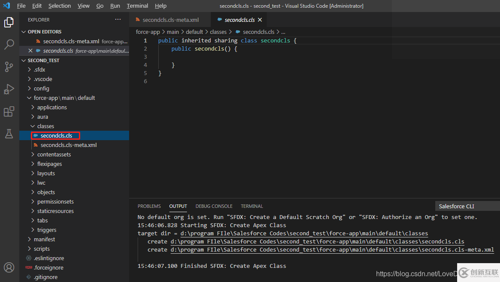Select the Run and Debug icon
The width and height of the screenshot is (500, 282).
tap(9, 89)
